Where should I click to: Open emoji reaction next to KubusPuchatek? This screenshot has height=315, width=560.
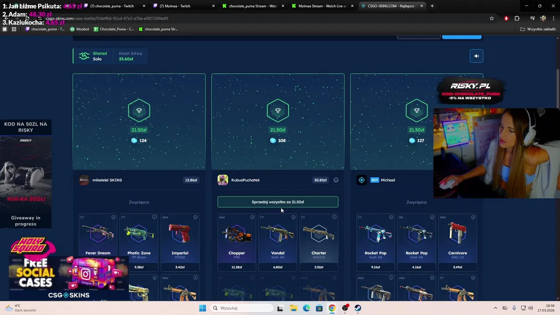coord(336,180)
